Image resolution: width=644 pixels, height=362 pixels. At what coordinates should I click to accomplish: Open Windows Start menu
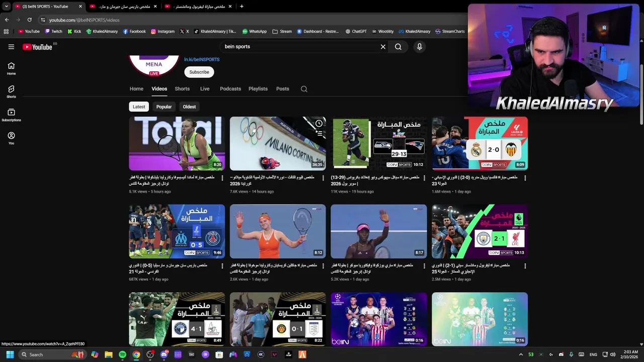coord(10,355)
